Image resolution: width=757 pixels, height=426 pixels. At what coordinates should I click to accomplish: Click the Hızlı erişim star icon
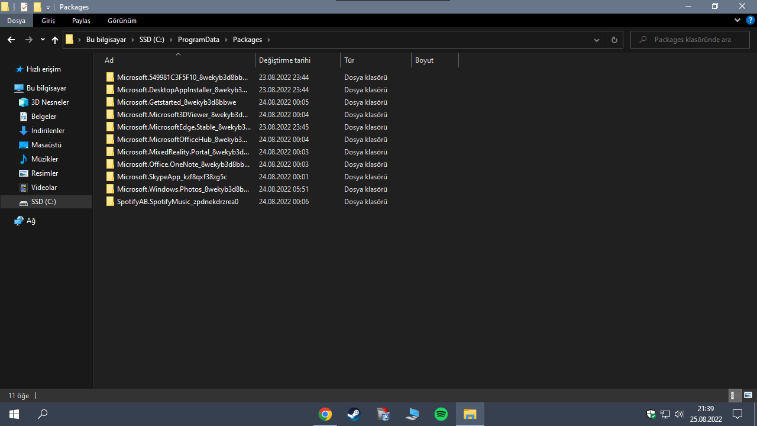point(19,69)
